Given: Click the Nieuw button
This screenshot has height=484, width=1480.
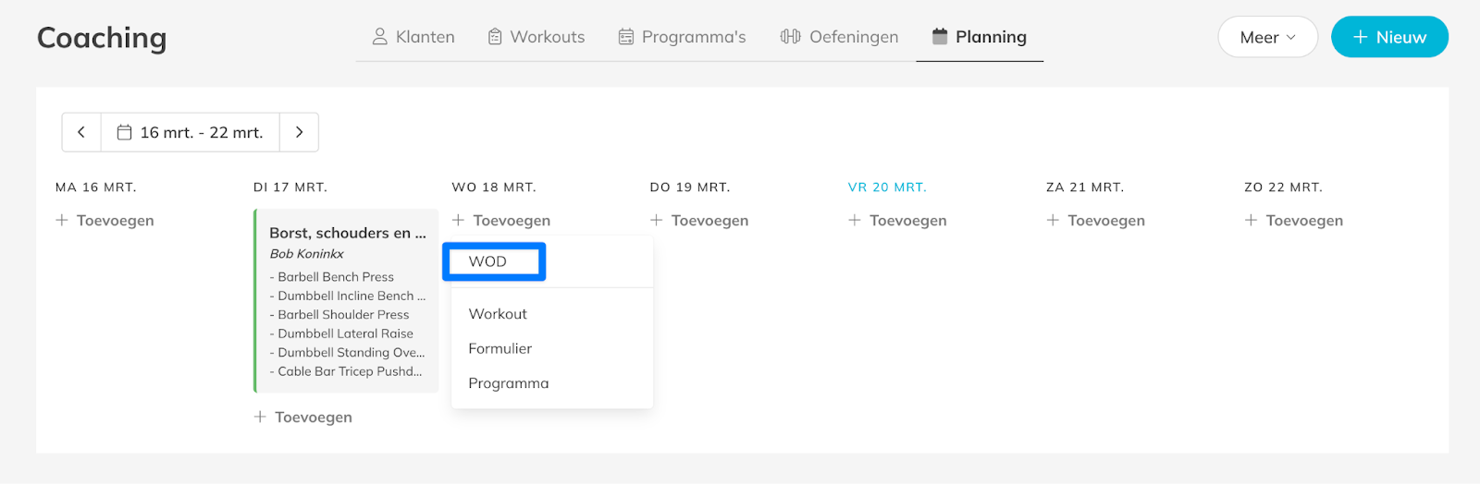Looking at the screenshot, I should (1389, 37).
